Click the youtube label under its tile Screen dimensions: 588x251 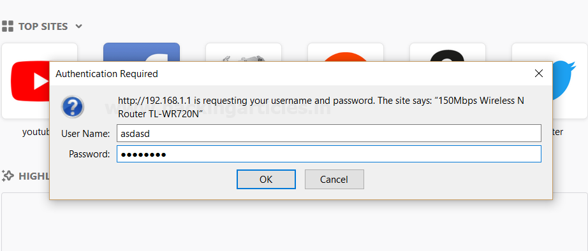click(36, 132)
